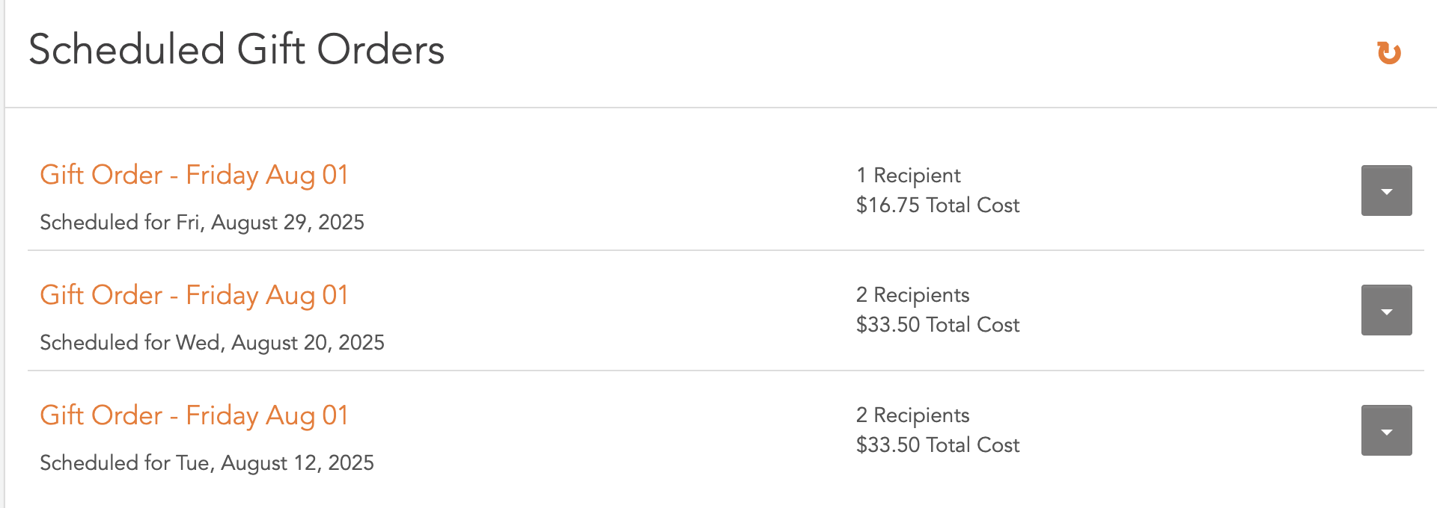Click the '1 Recipient' label
This screenshot has height=508, width=1437.
pos(909,176)
